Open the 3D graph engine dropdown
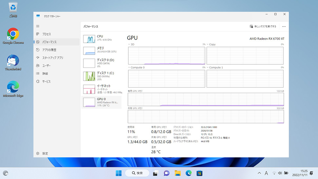Viewport: 318px width, 179px height. (x=129, y=44)
